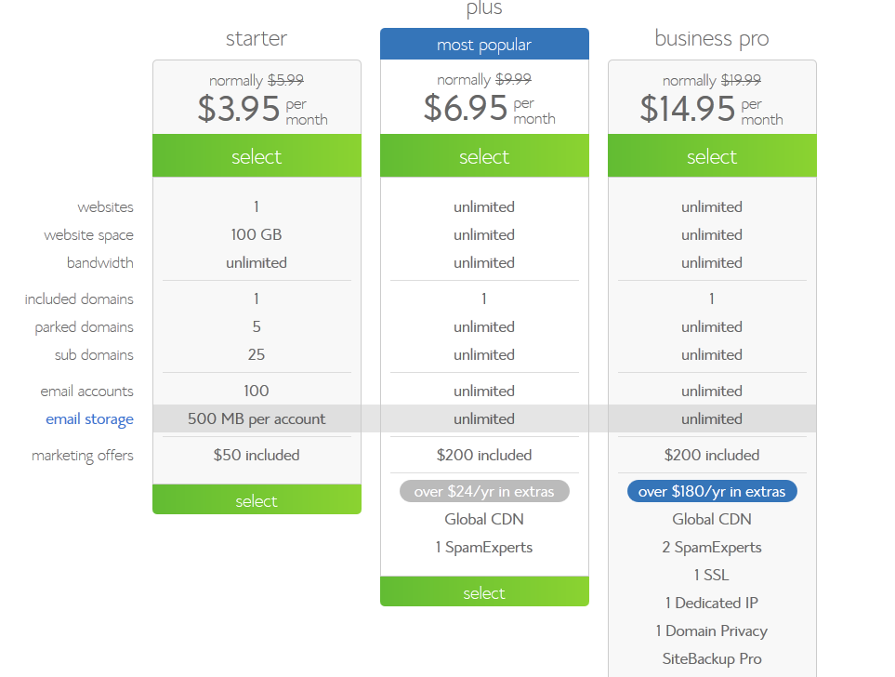Click bottom select button under plus plan
The image size is (895, 677).
(484, 591)
